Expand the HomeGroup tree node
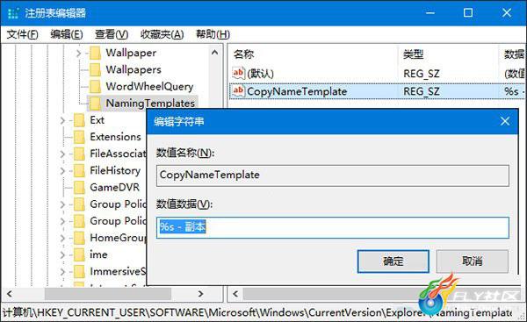 pos(62,238)
